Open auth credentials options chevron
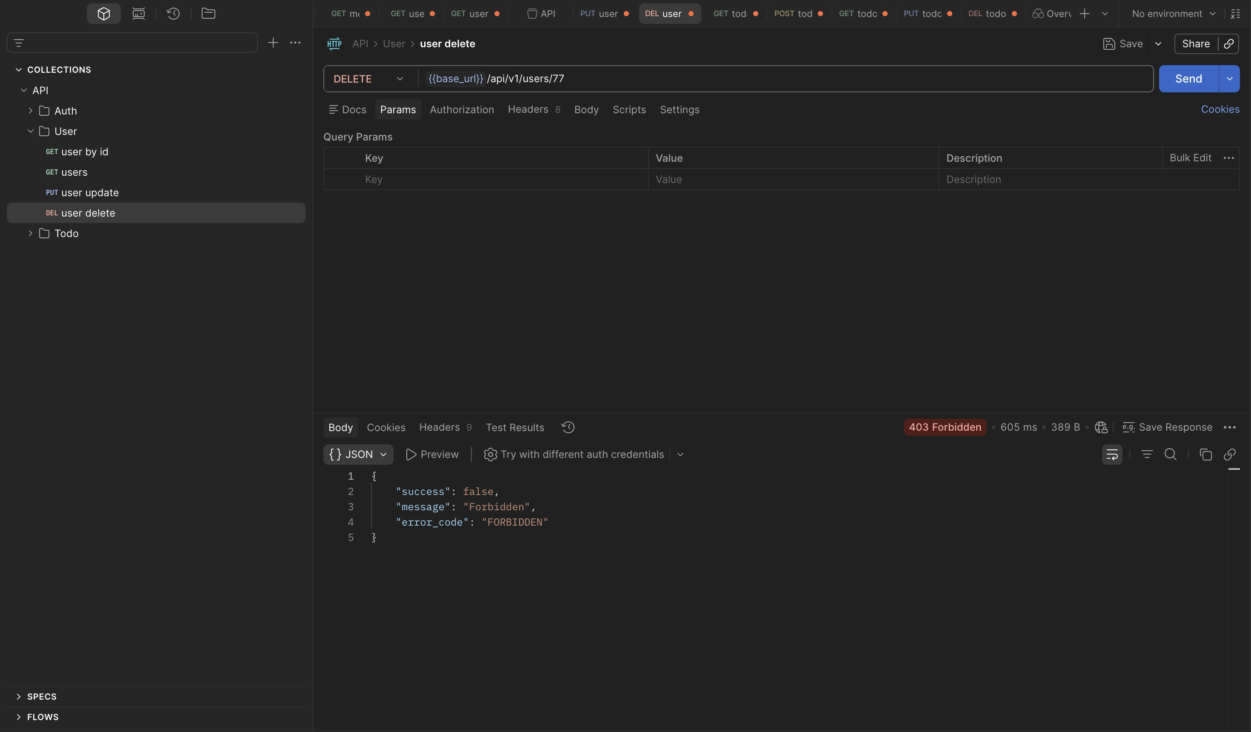This screenshot has width=1251, height=732. (x=681, y=455)
